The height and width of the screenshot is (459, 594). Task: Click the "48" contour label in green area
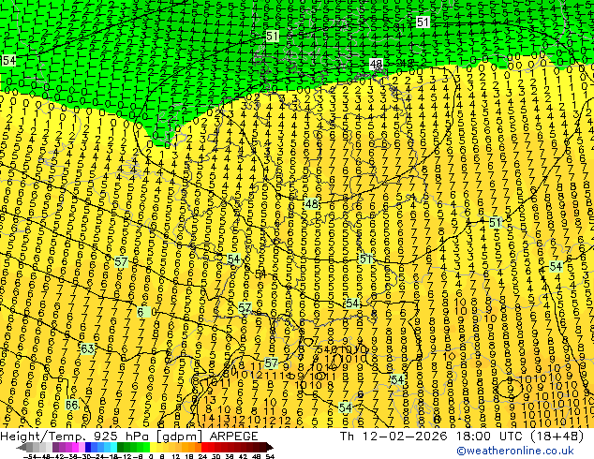[376, 64]
